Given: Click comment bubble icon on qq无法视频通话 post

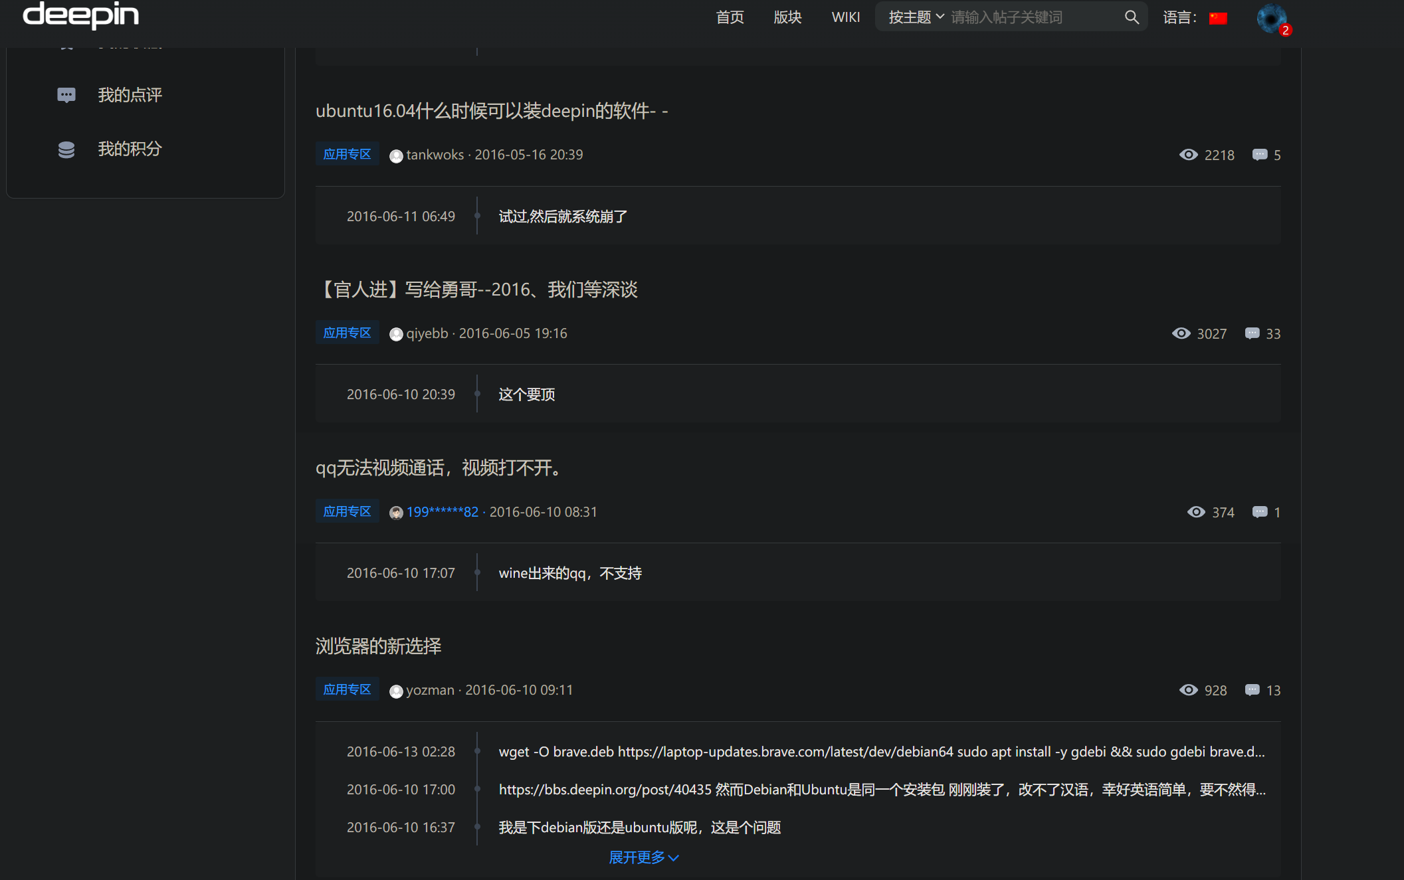Looking at the screenshot, I should pyautogui.click(x=1259, y=512).
